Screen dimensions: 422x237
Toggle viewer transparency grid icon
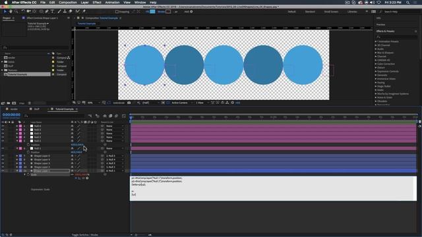(x=168, y=103)
